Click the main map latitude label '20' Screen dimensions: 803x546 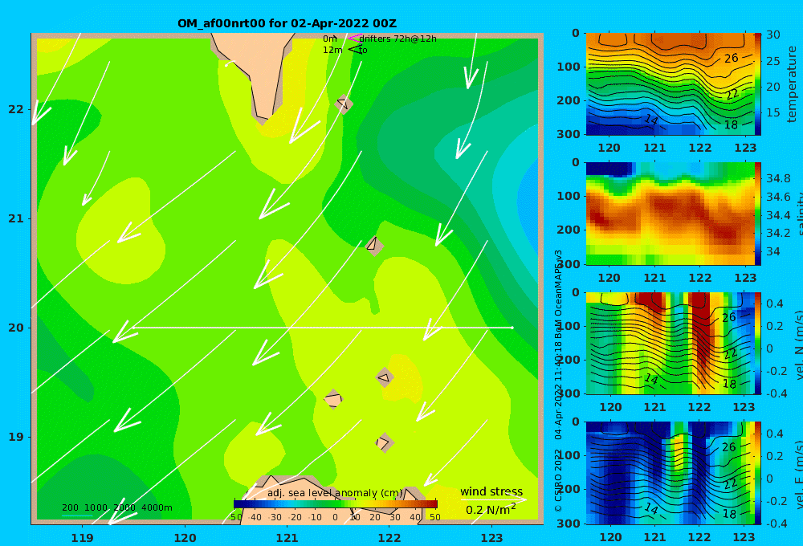pyautogui.click(x=16, y=328)
